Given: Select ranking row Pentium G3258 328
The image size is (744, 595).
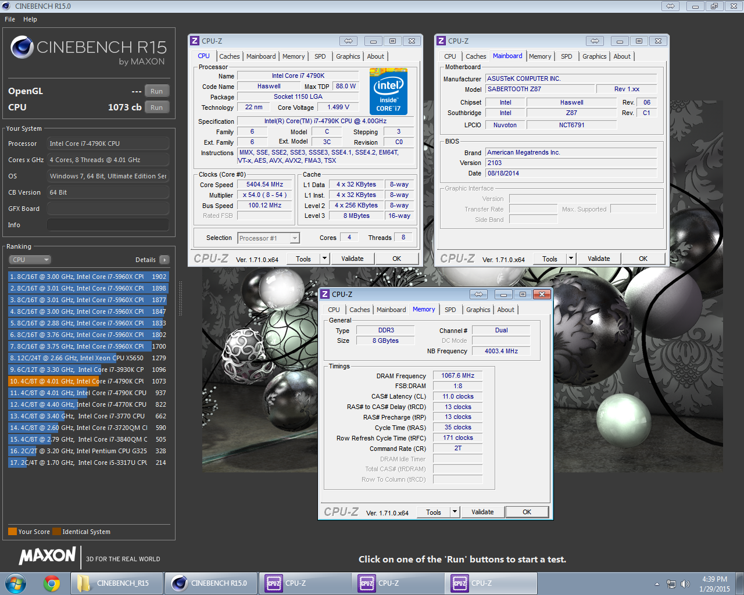Looking at the screenshot, I should click(88, 451).
